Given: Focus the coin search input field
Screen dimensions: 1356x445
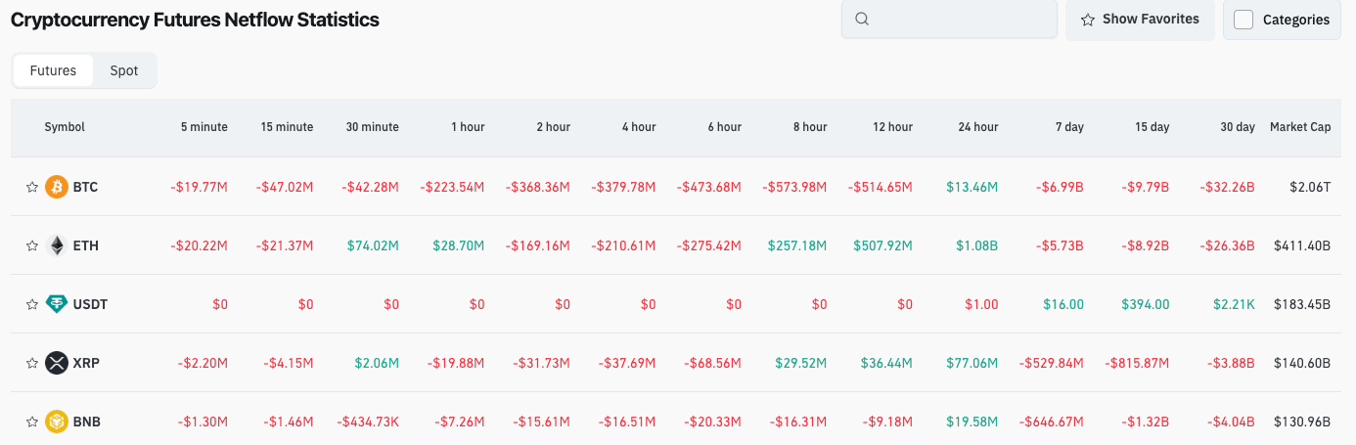Looking at the screenshot, I should 959,19.
